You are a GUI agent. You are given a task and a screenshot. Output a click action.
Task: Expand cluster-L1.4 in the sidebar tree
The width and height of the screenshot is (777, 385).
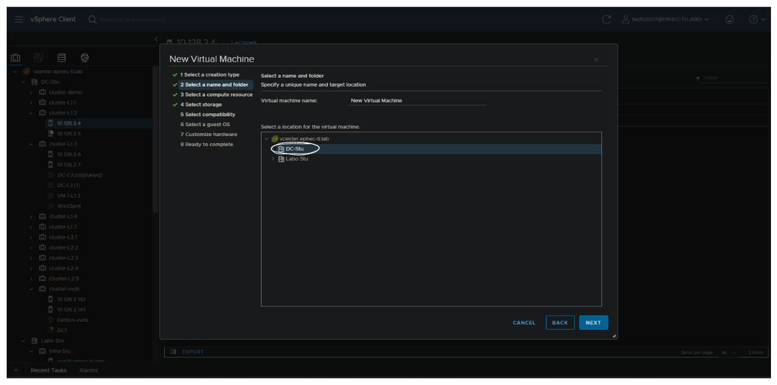(31, 217)
